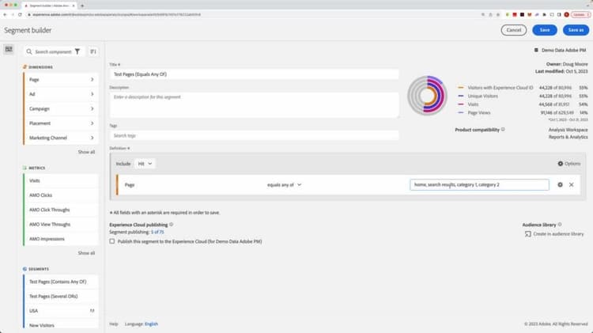
Task: Expand the Placement dimension chevron
Action: [x=93, y=123]
